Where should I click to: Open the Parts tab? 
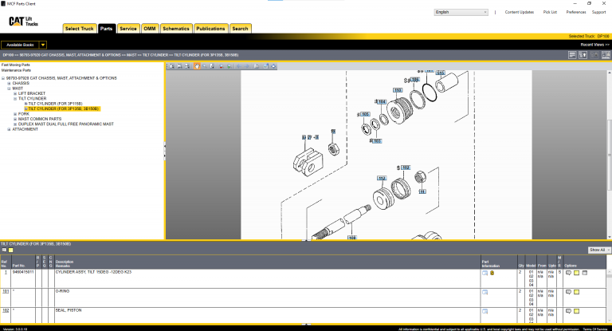coord(106,29)
